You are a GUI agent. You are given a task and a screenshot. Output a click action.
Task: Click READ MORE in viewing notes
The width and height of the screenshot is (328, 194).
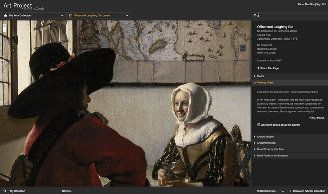316,118
